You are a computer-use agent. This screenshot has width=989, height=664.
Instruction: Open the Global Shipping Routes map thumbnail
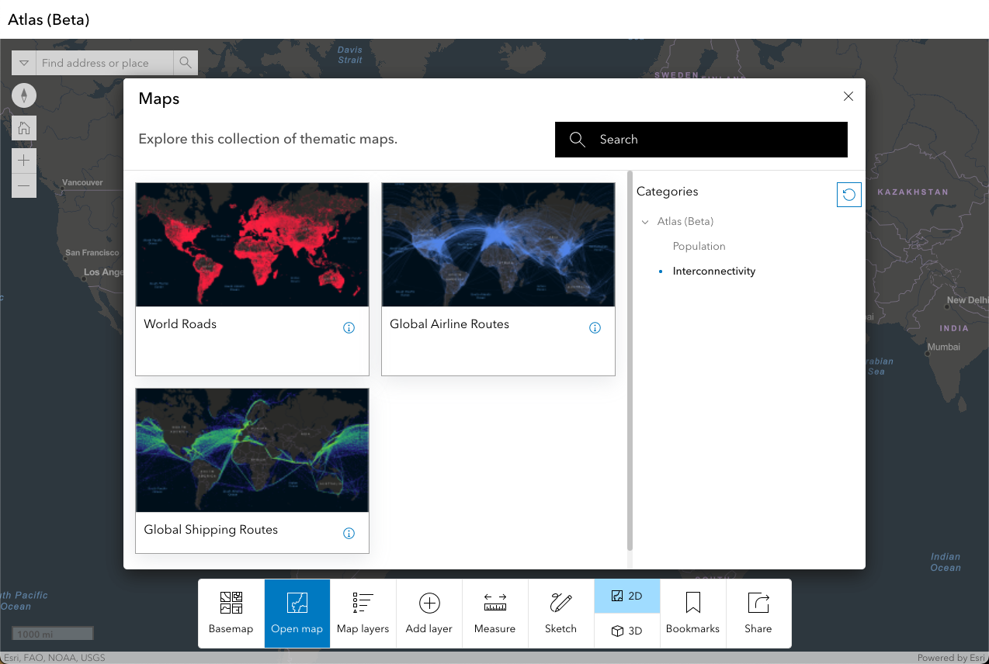[x=252, y=450]
